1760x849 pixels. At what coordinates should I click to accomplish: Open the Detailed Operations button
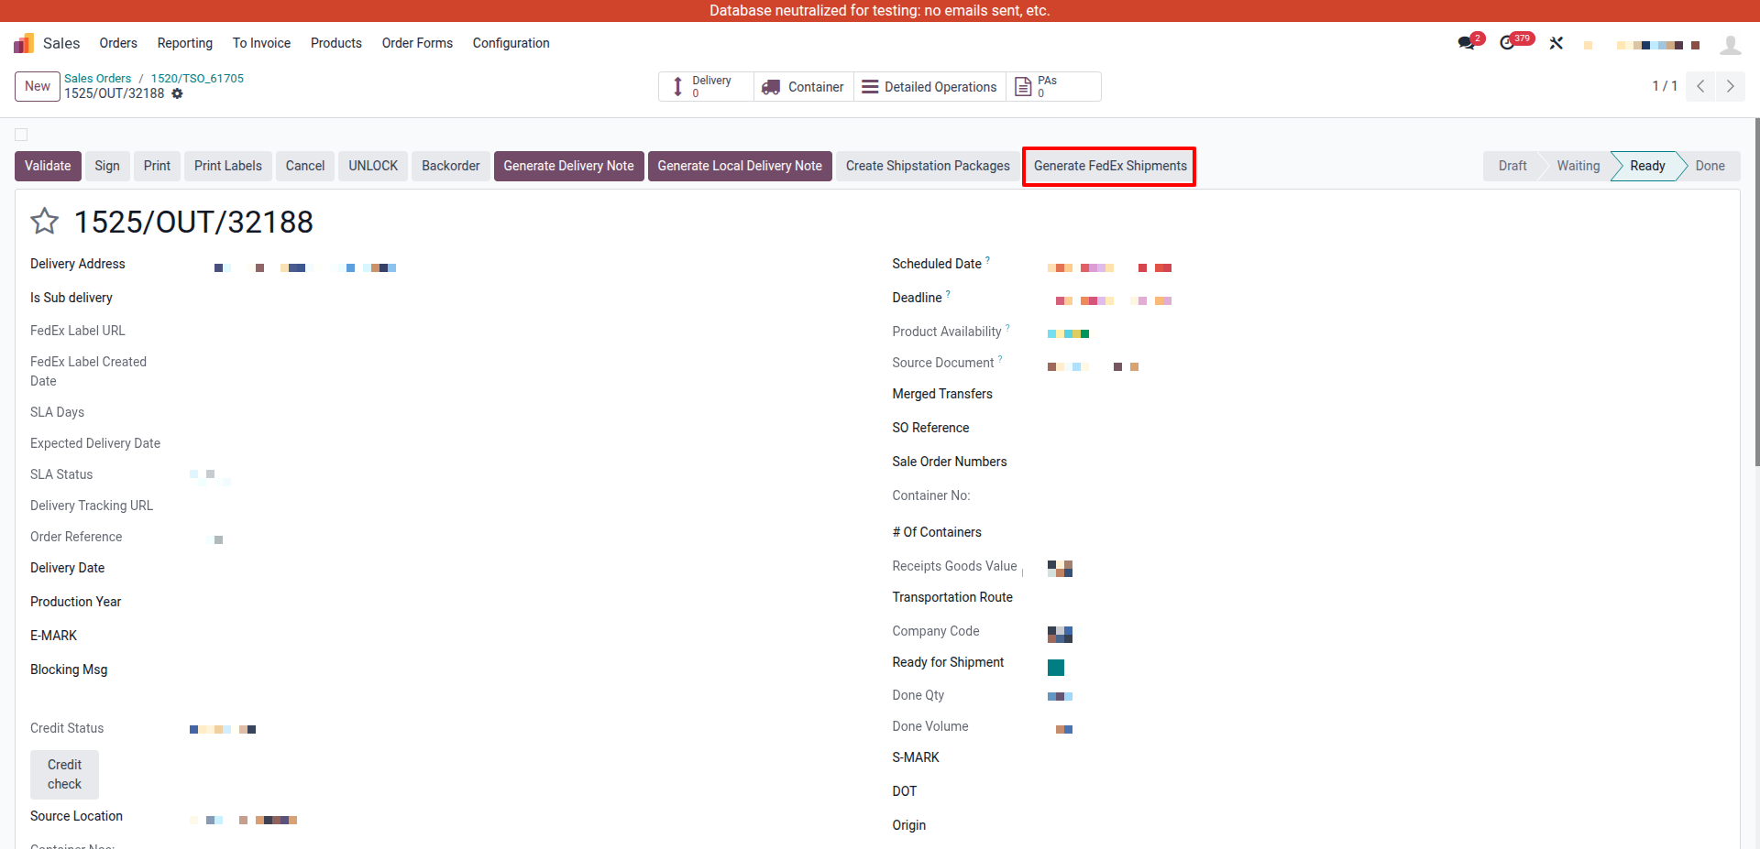pos(929,86)
